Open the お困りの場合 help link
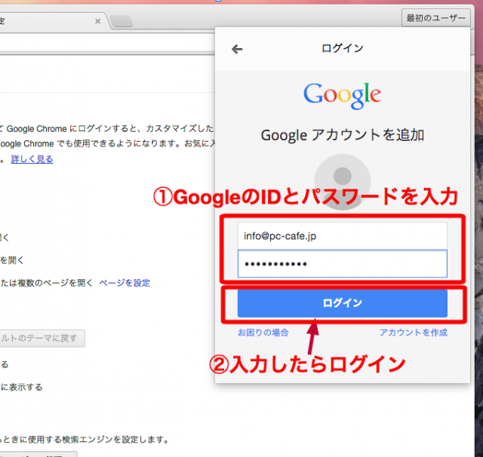 pos(263,333)
